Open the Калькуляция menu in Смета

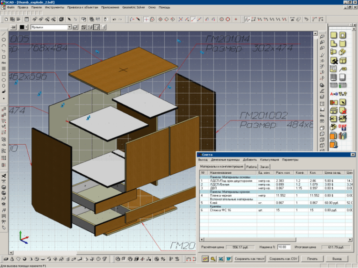(x=270, y=159)
